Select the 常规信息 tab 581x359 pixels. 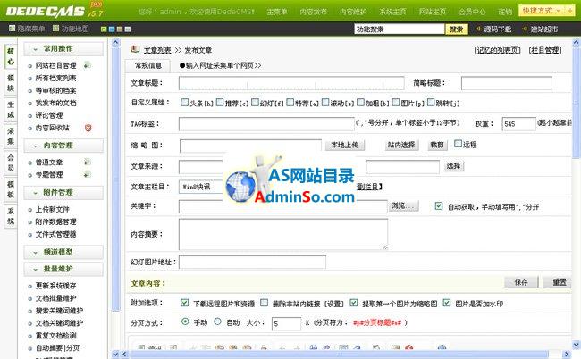click(148, 65)
